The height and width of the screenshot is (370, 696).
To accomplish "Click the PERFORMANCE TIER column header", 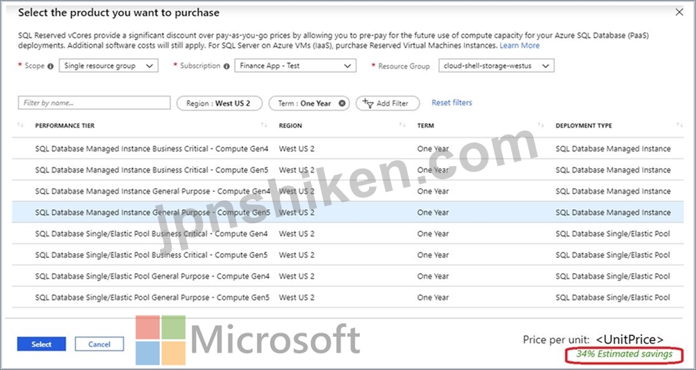I will click(x=65, y=125).
